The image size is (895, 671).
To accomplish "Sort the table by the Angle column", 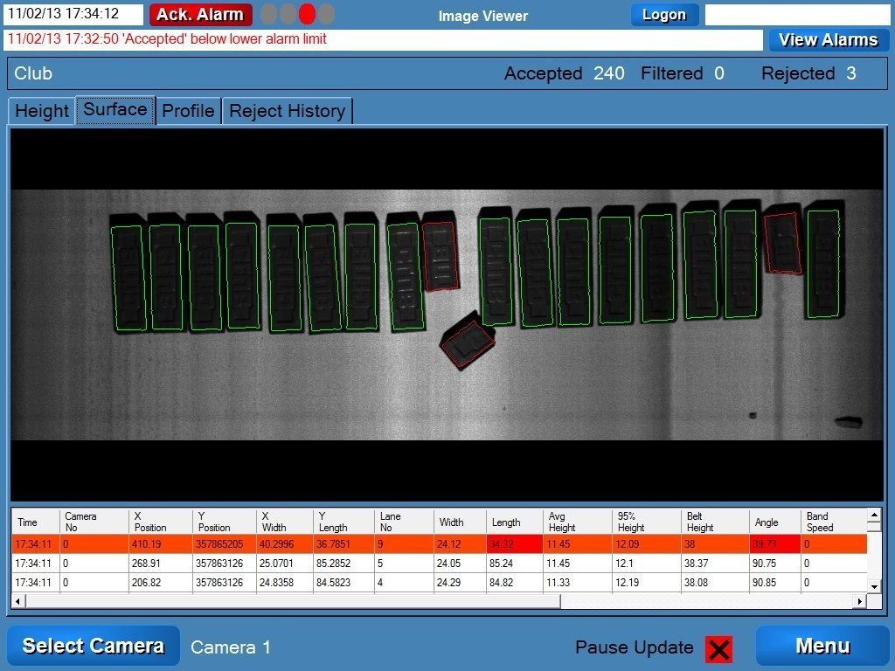I will coord(765,522).
